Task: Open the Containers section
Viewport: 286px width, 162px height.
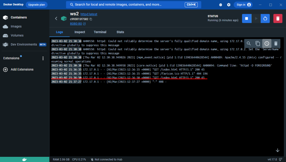Action: click(x=18, y=17)
